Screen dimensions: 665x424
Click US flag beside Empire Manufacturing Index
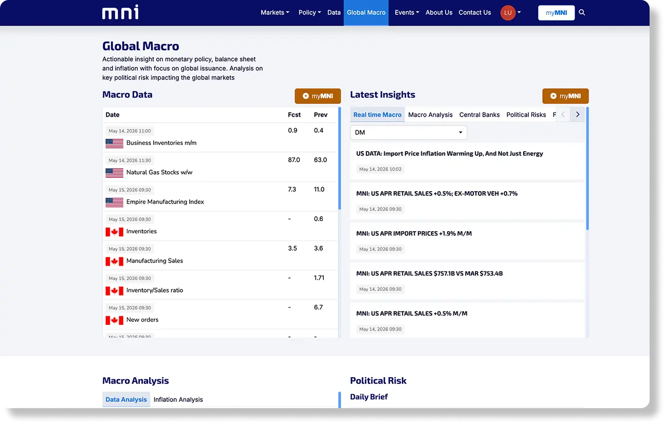click(x=114, y=202)
